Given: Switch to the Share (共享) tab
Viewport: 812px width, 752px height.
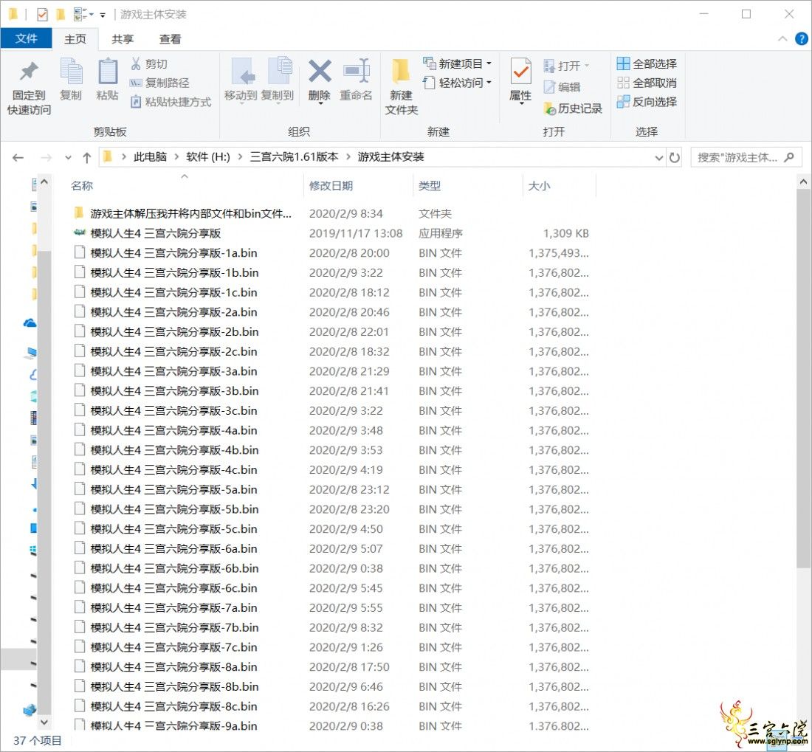Looking at the screenshot, I should [123, 39].
